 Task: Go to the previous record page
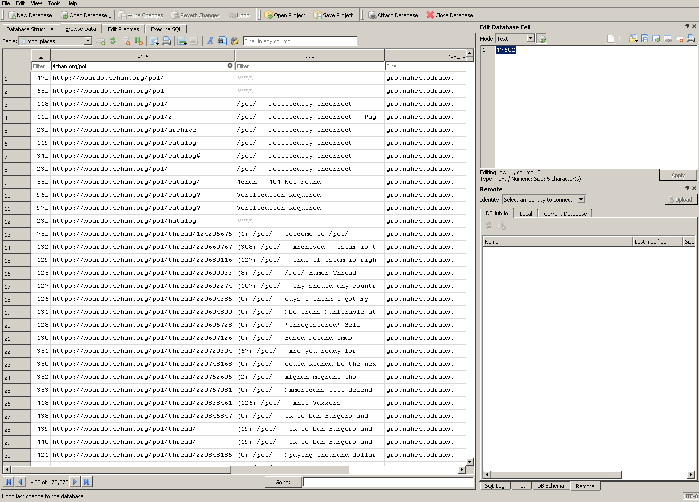tap(20, 482)
